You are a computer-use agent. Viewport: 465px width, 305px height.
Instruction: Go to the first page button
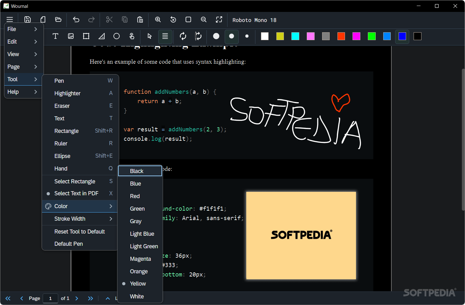pos(8,298)
